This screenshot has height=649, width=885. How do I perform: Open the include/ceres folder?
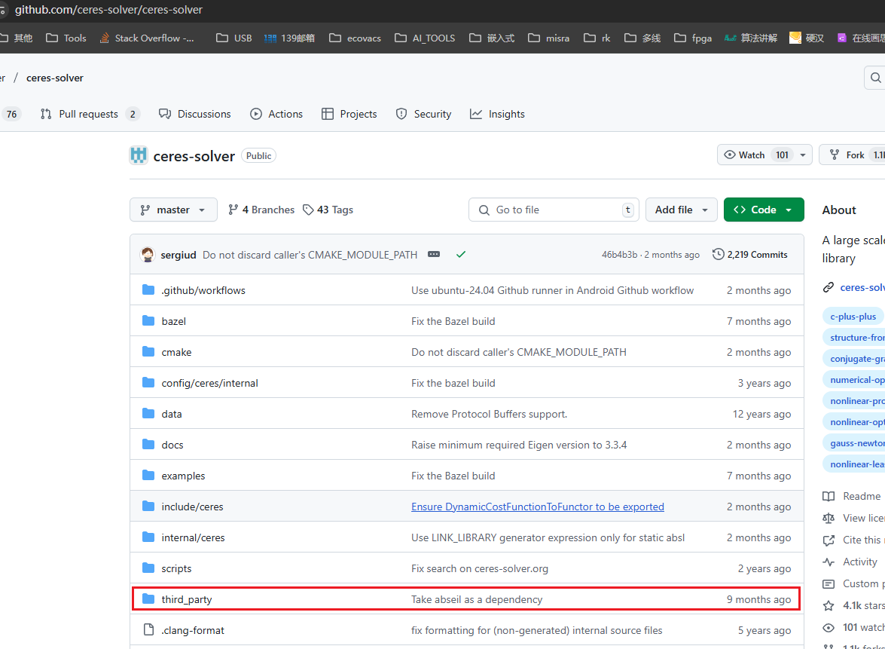[x=193, y=507]
